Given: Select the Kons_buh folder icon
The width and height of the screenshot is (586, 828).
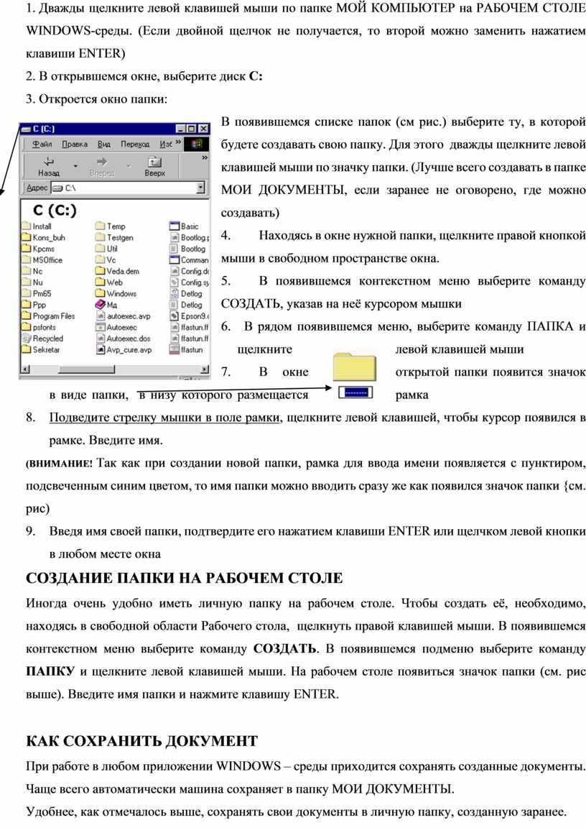Looking at the screenshot, I should coord(27,237).
